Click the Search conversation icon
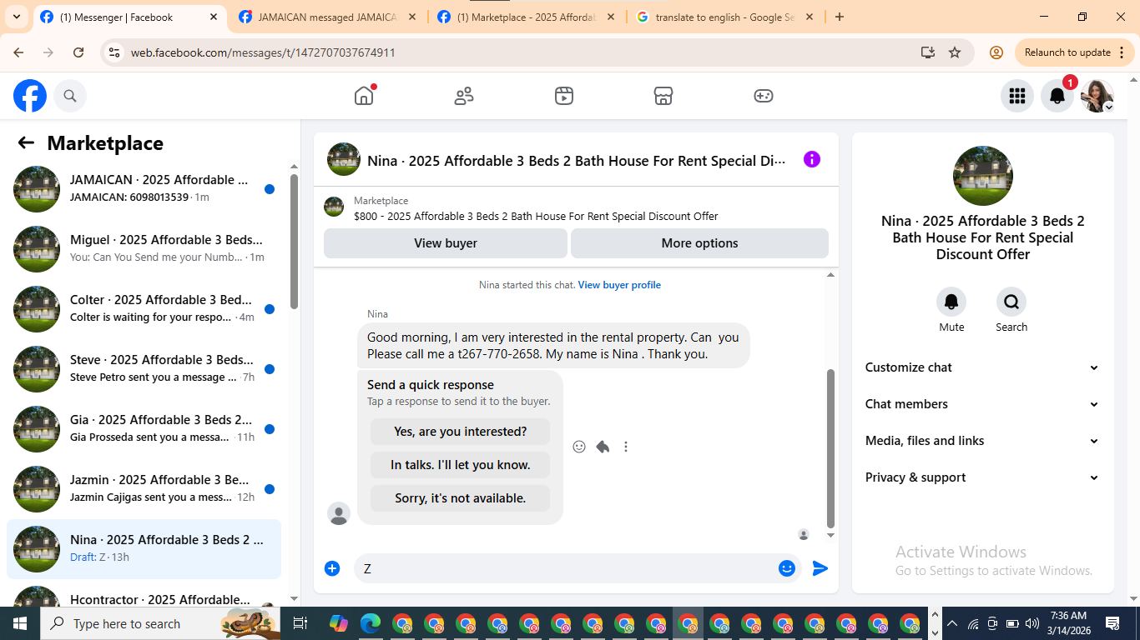 (x=1011, y=302)
